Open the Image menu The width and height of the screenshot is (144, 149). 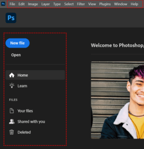(33, 4)
